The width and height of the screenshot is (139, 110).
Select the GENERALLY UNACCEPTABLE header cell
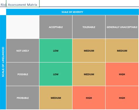pyautogui.click(x=122, y=27)
